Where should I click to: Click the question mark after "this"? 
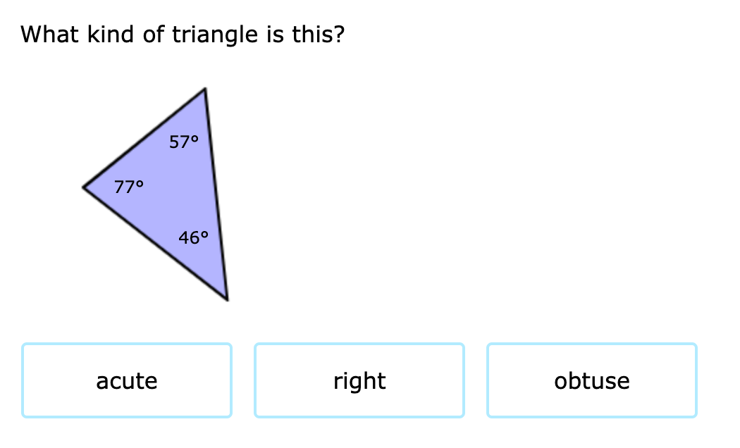pyautogui.click(x=339, y=35)
